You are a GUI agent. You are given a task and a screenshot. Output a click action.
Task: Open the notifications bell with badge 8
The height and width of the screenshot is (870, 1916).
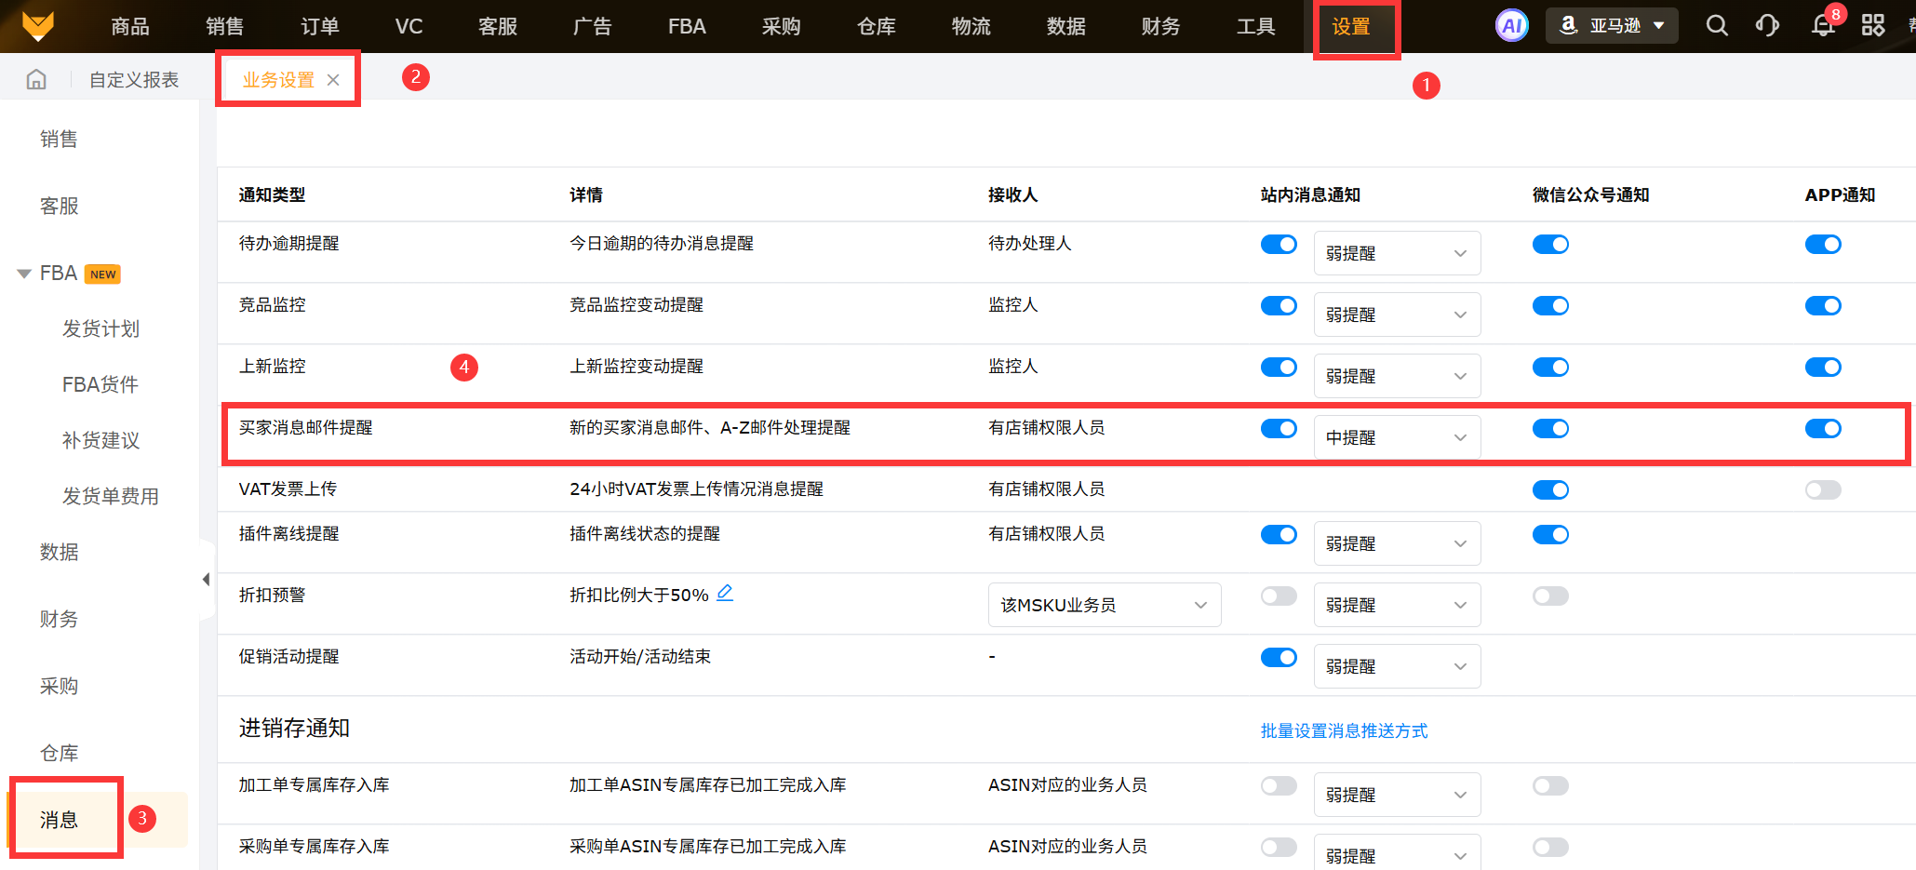[x=1823, y=26]
